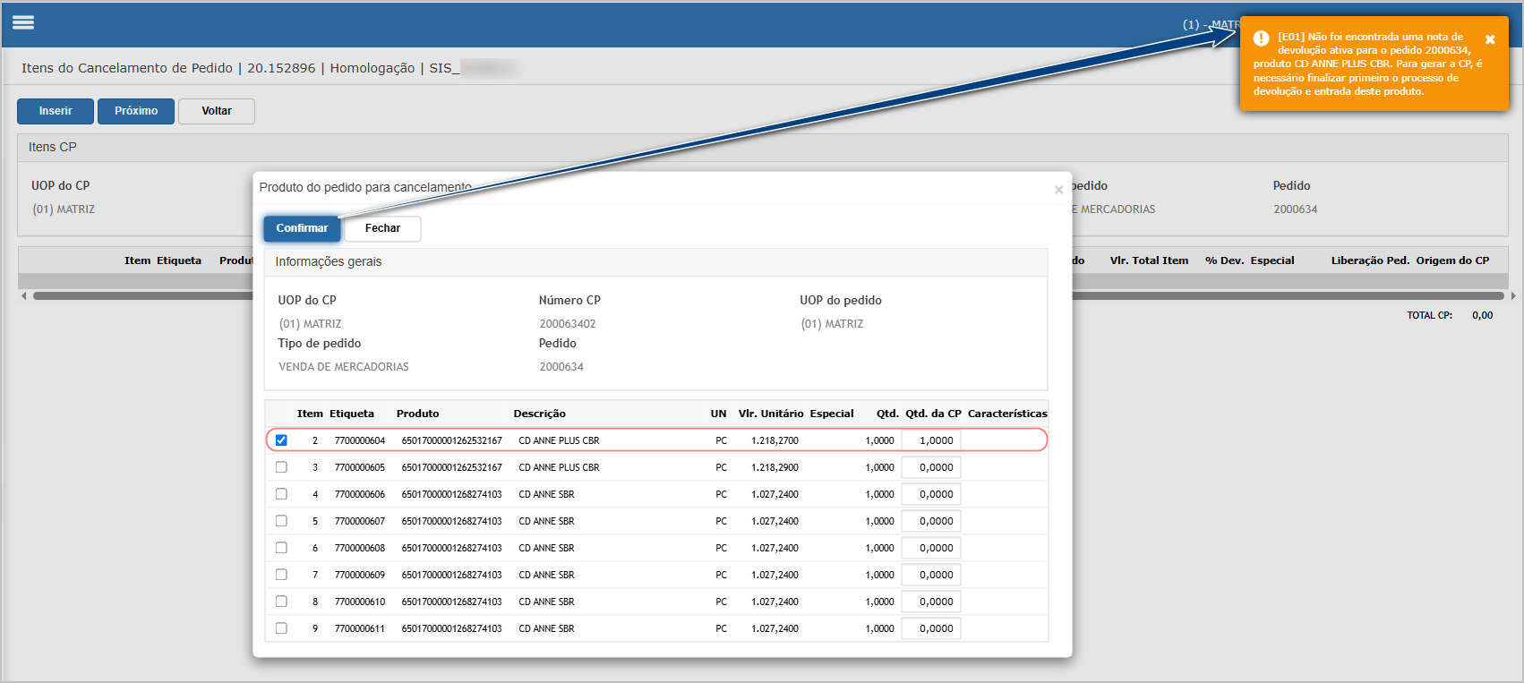Tick item 6 checkbox etiqueta 7700000608

pyautogui.click(x=281, y=548)
